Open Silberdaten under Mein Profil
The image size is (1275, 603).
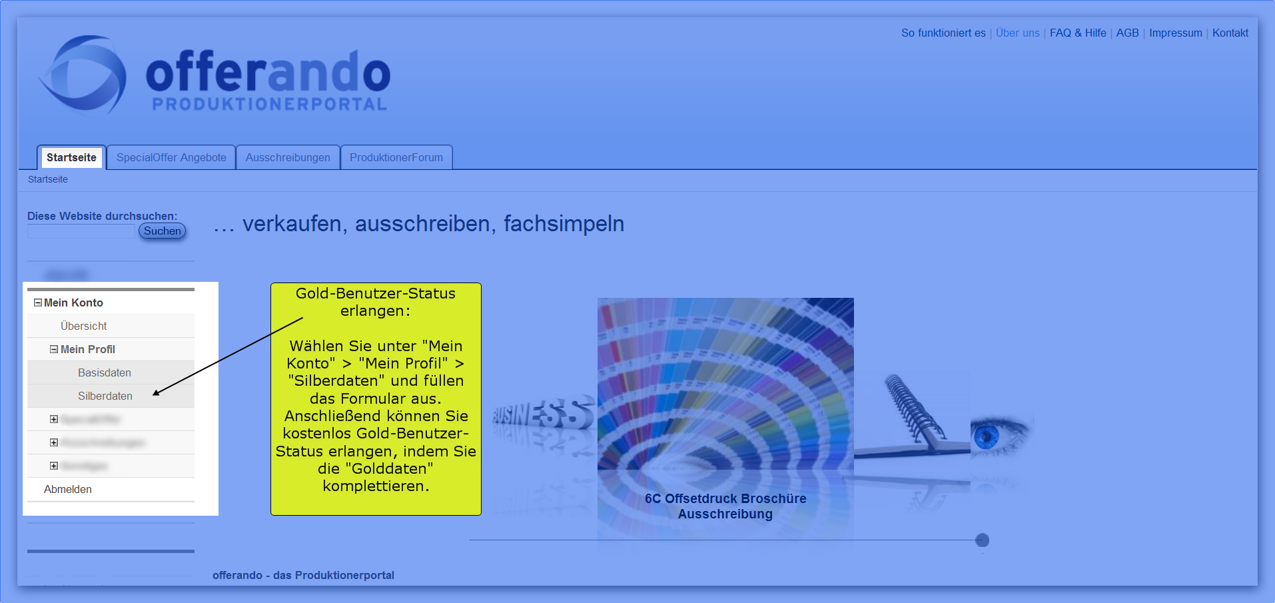pos(105,396)
